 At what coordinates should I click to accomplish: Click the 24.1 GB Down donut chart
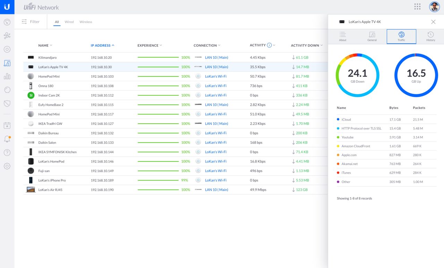(x=357, y=75)
